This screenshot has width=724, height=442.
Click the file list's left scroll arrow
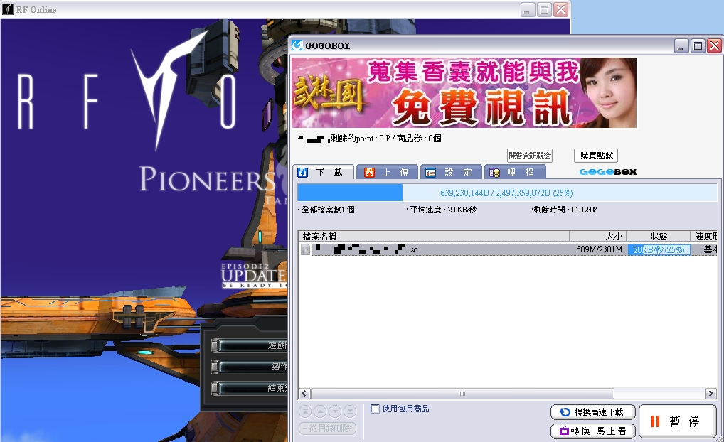pyautogui.click(x=304, y=394)
